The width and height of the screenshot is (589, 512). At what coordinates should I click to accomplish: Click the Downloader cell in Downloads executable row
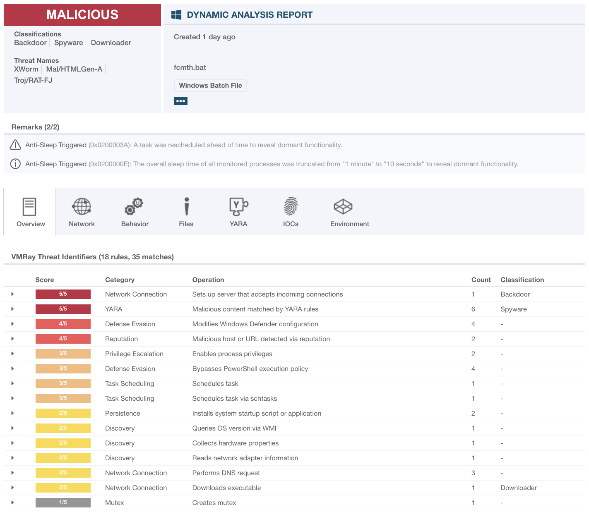[519, 488]
